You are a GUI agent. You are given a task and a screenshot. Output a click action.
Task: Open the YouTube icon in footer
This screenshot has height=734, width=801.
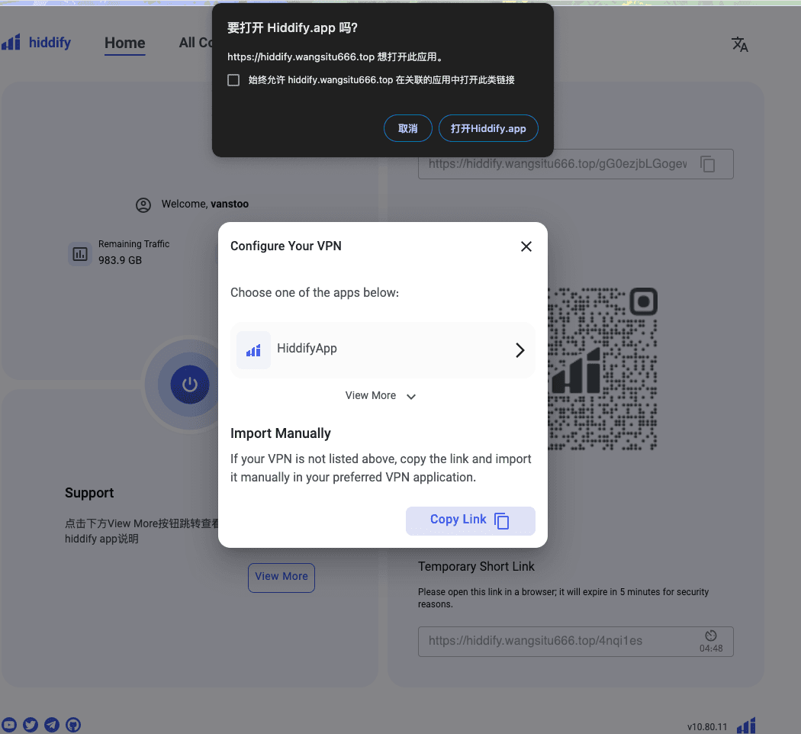click(x=8, y=724)
